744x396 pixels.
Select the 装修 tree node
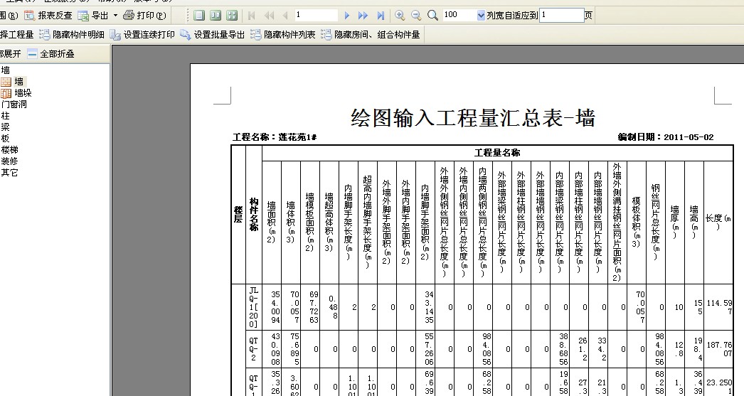tap(9, 161)
